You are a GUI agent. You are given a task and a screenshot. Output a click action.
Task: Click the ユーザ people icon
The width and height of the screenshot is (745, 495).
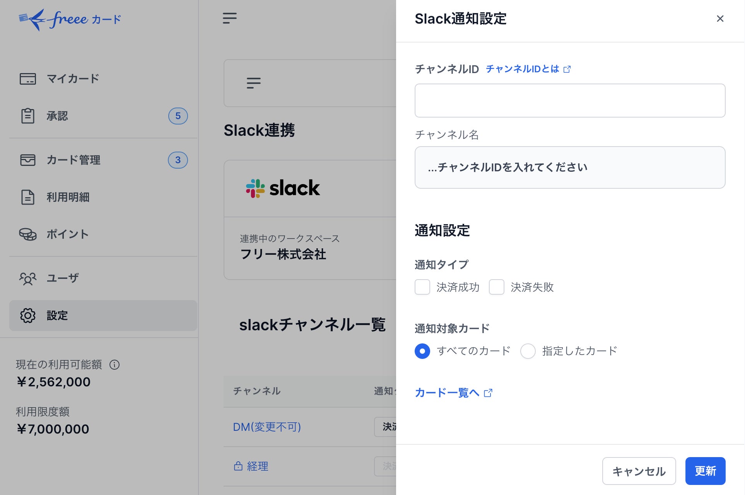(28, 278)
